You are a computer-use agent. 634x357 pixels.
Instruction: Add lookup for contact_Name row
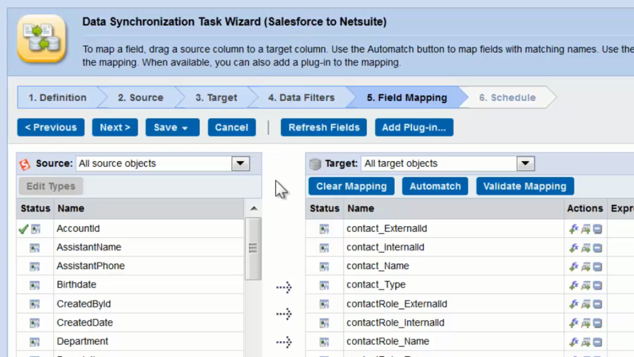[586, 267]
